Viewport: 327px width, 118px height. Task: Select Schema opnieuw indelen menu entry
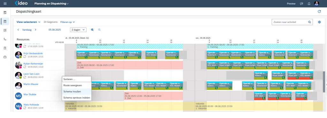pyautogui.click(x=77, y=97)
